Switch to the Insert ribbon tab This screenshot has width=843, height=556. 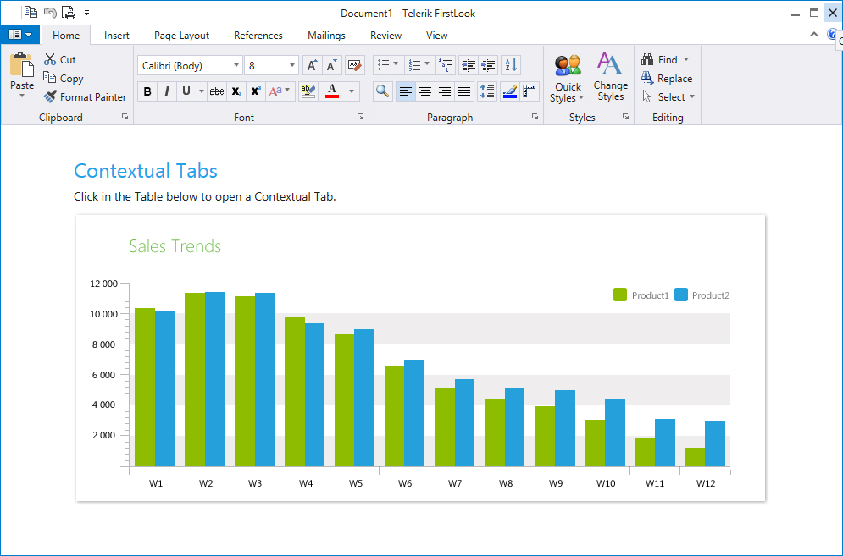click(117, 36)
